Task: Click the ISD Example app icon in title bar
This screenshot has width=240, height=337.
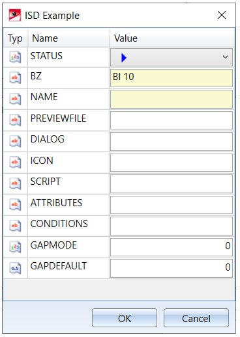Action: click(x=15, y=15)
